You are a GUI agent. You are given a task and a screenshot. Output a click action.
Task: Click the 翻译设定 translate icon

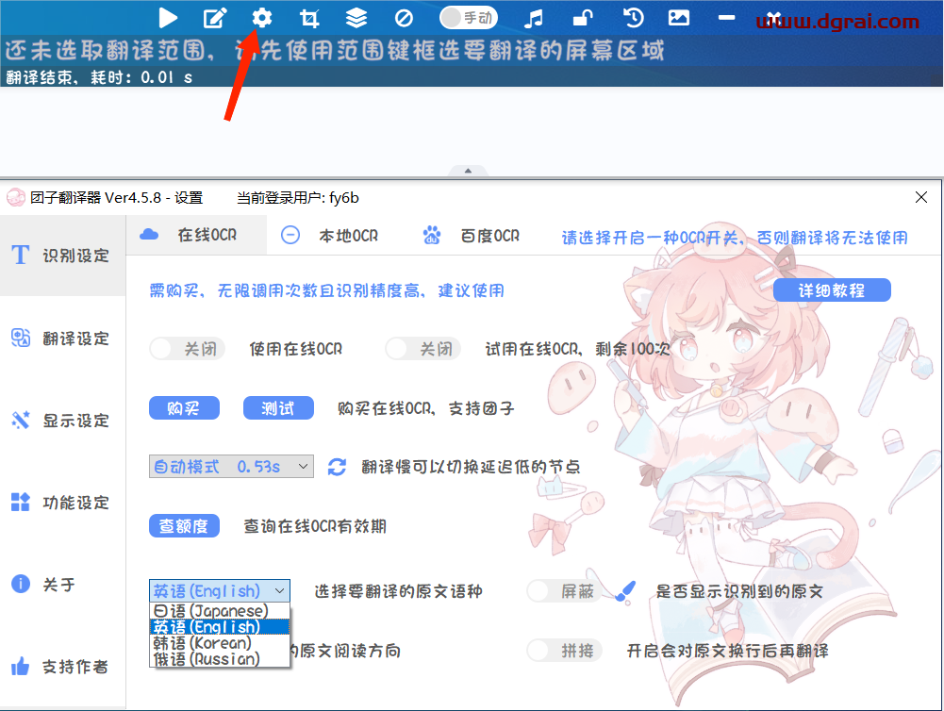click(21, 338)
